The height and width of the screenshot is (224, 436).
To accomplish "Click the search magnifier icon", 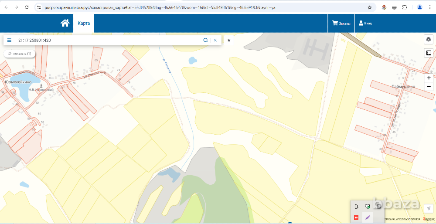I will click(205, 40).
